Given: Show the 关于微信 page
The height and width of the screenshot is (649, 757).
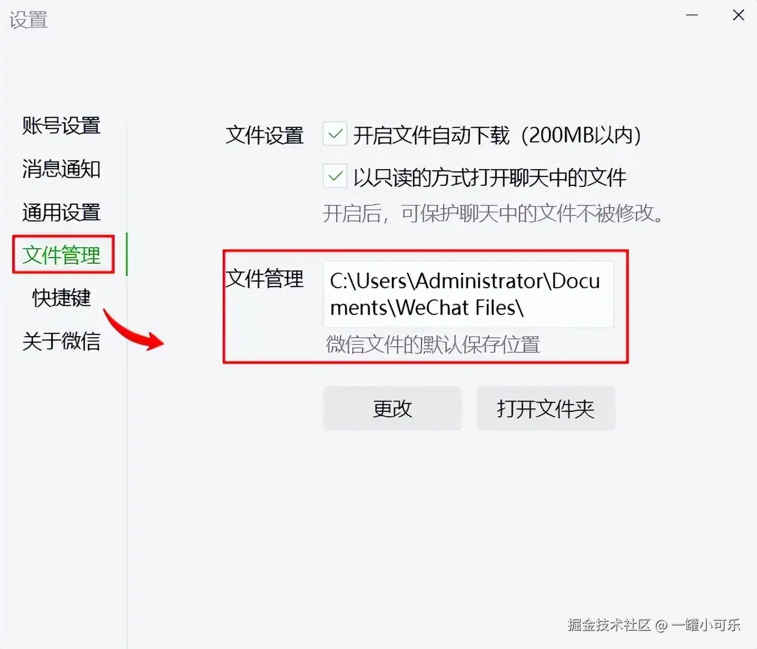Looking at the screenshot, I should pos(61,341).
